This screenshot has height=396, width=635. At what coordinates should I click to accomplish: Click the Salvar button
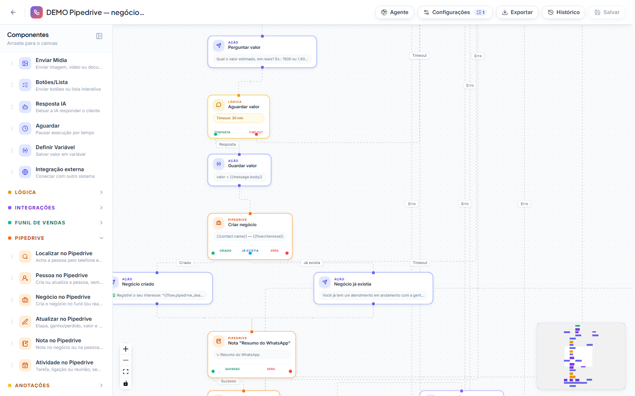click(x=607, y=12)
